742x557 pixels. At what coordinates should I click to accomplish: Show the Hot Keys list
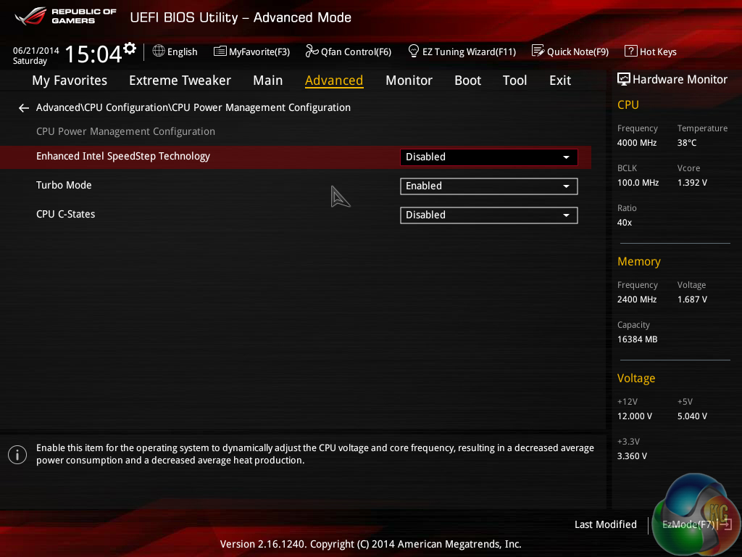pyautogui.click(x=651, y=51)
